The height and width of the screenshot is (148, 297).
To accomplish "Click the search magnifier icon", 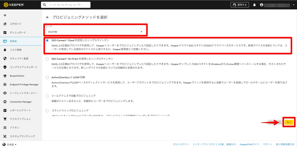I will tap(45, 5).
